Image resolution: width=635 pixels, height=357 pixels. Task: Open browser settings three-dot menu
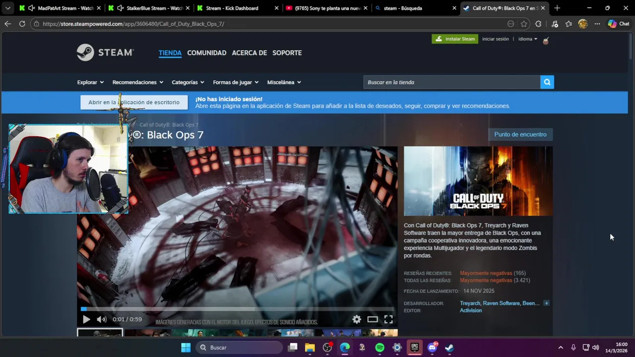(x=597, y=24)
